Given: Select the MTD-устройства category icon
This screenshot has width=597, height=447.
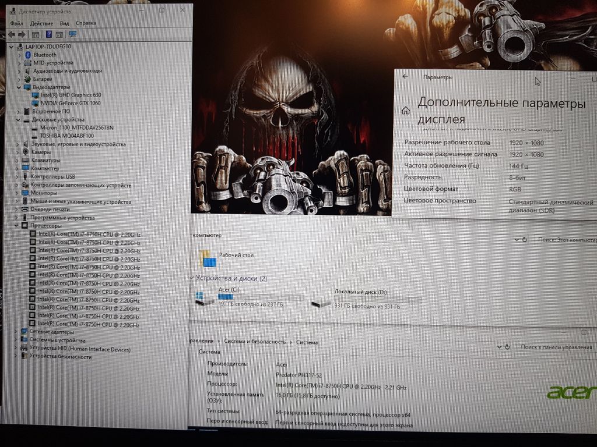Looking at the screenshot, I should pos(27,63).
